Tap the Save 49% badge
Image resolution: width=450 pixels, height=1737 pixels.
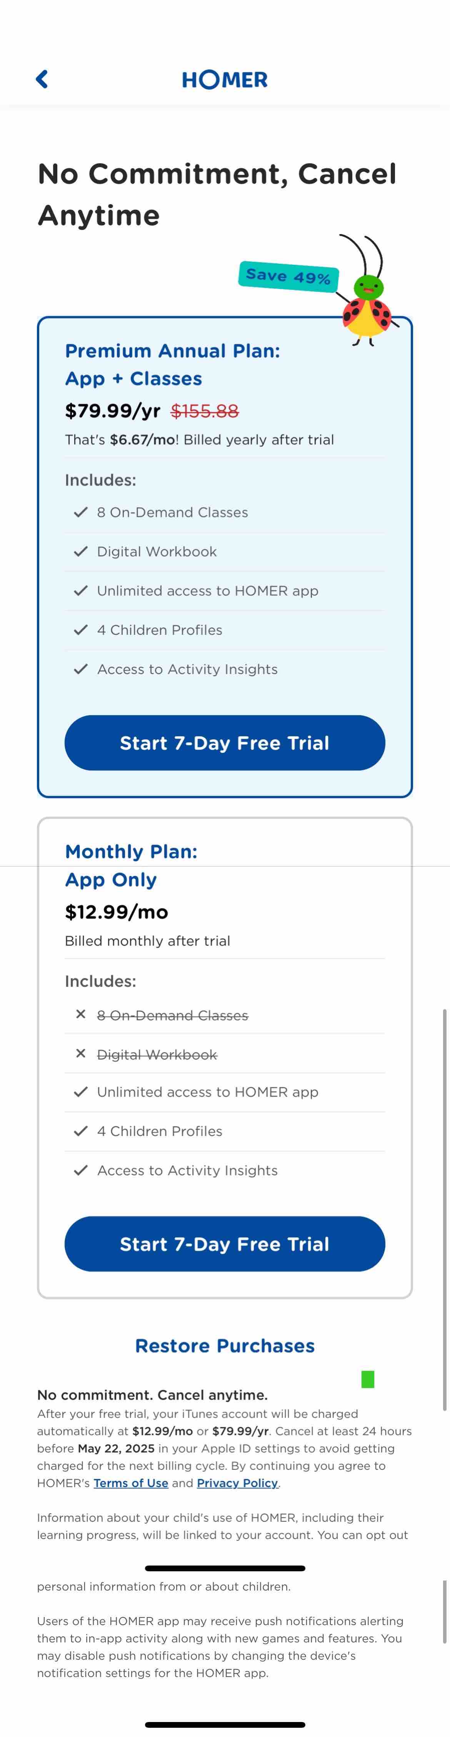coord(288,276)
